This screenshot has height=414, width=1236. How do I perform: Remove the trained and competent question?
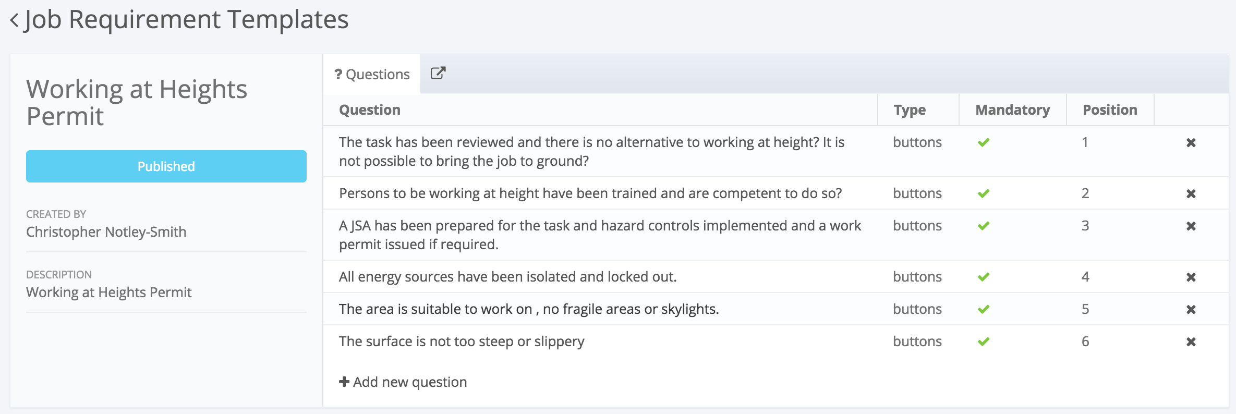tap(1191, 194)
